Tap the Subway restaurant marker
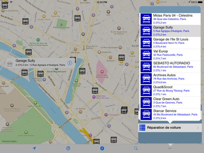204x153 pixels. (110, 57)
